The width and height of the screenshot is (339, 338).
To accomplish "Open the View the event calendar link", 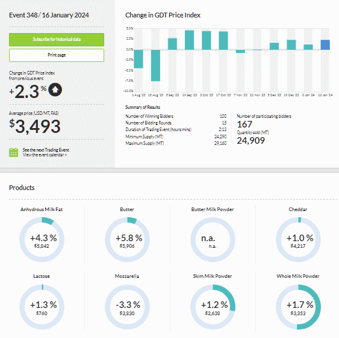I will 45,155.
